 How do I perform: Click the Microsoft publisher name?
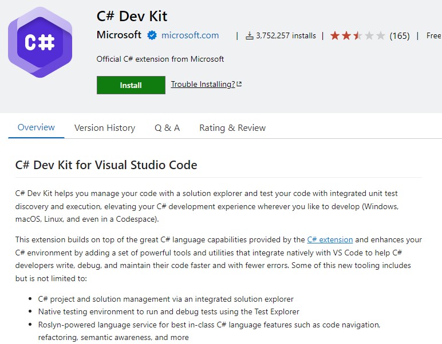click(x=119, y=35)
